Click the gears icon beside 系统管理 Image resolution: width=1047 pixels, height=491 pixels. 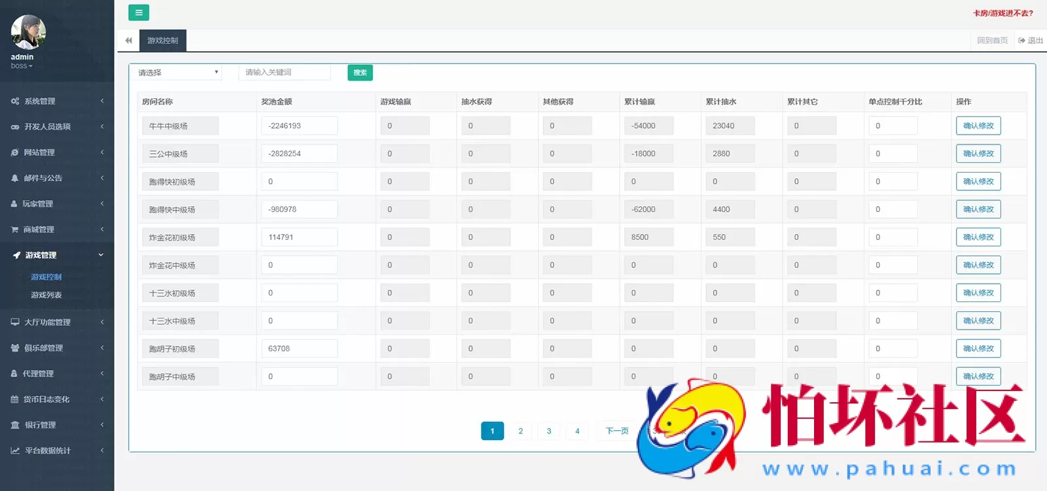click(x=15, y=101)
